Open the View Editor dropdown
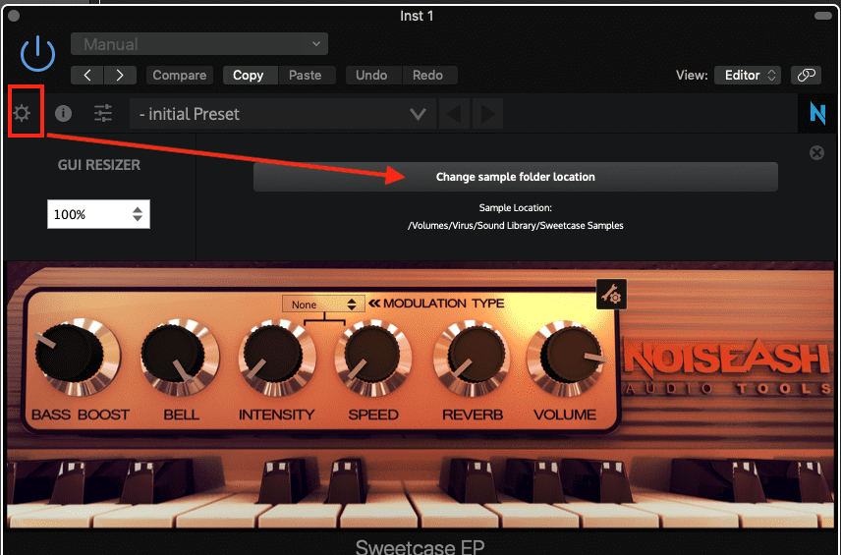Viewport: 841px width, 555px height. coord(747,75)
